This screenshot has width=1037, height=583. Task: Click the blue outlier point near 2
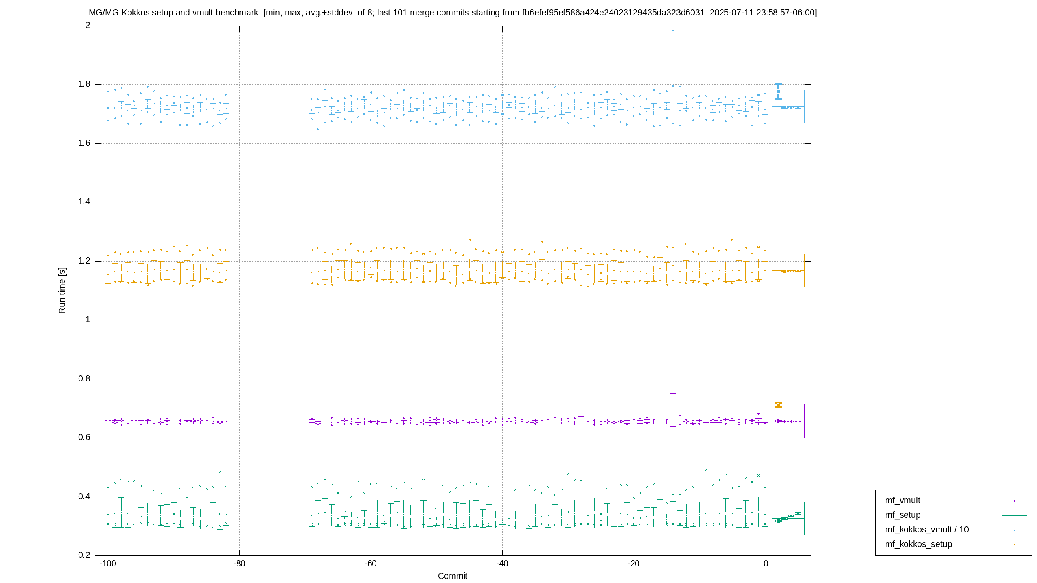673,30
